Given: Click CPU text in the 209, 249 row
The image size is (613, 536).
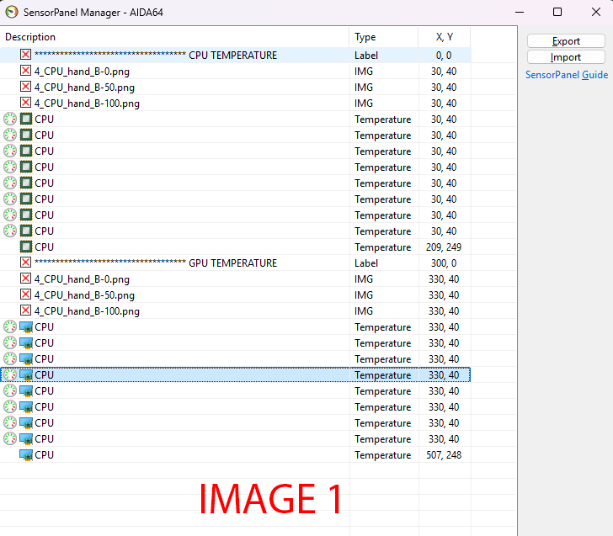Looking at the screenshot, I should point(44,247).
